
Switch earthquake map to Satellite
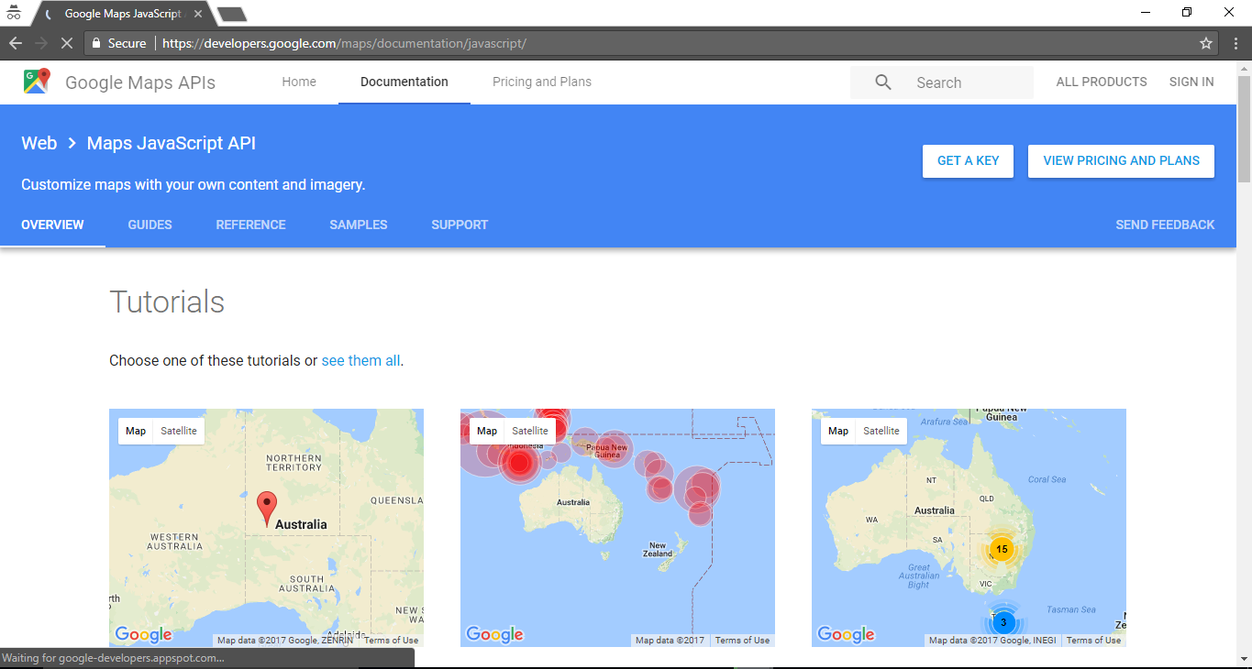(530, 431)
